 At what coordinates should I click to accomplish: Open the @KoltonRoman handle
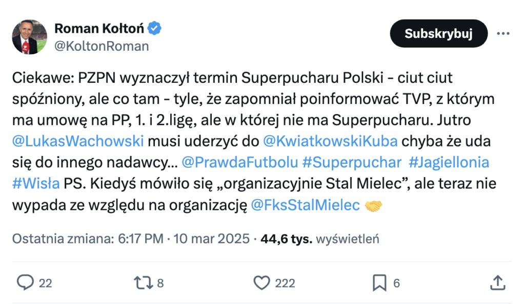point(102,46)
